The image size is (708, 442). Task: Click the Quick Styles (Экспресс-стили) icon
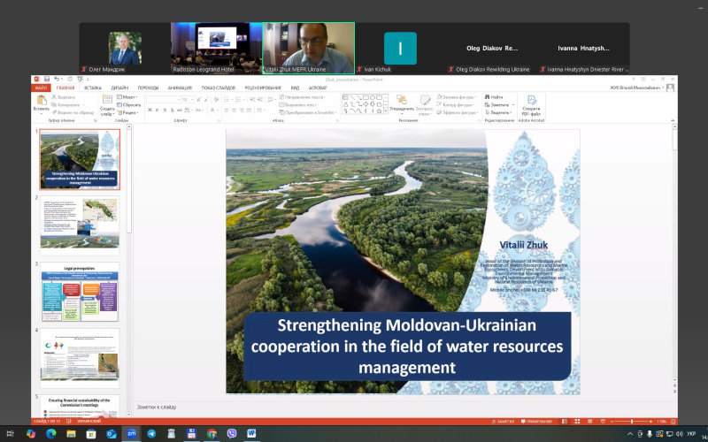coord(425,100)
